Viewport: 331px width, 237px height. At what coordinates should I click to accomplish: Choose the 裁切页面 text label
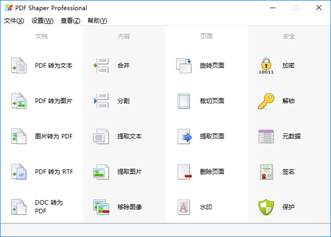point(212,101)
